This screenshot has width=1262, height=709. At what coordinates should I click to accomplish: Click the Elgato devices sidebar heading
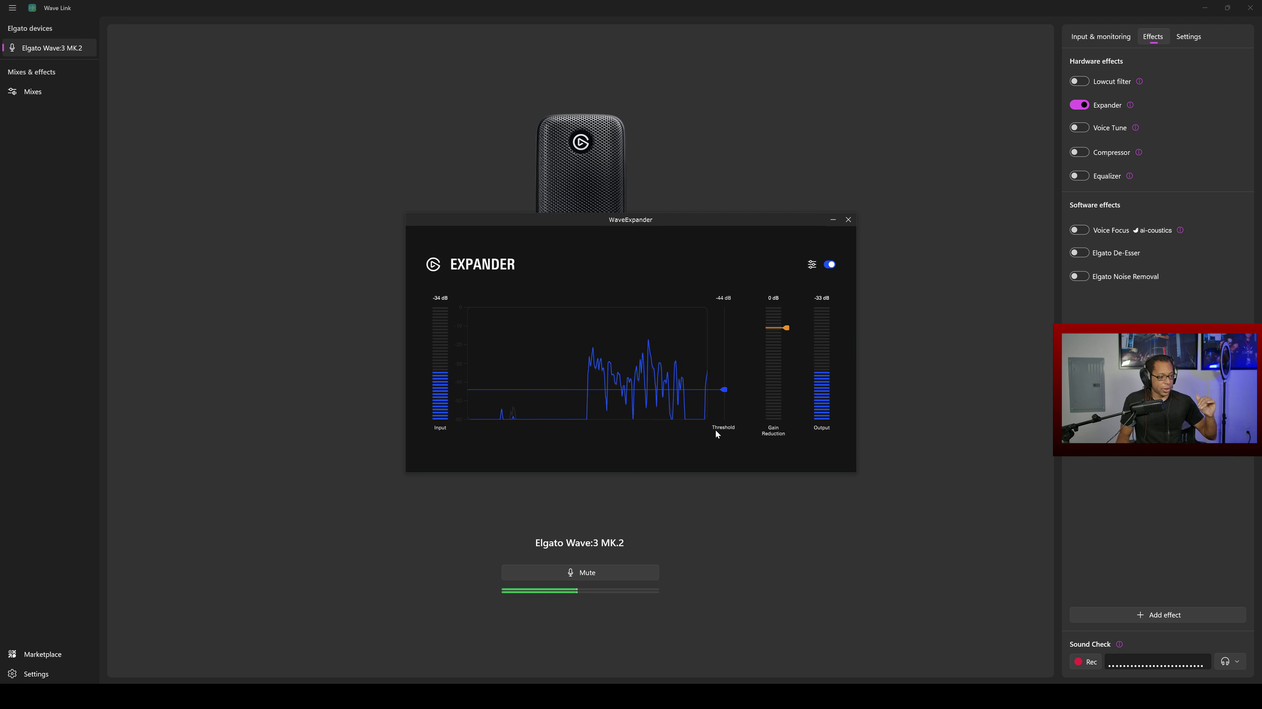click(30, 28)
